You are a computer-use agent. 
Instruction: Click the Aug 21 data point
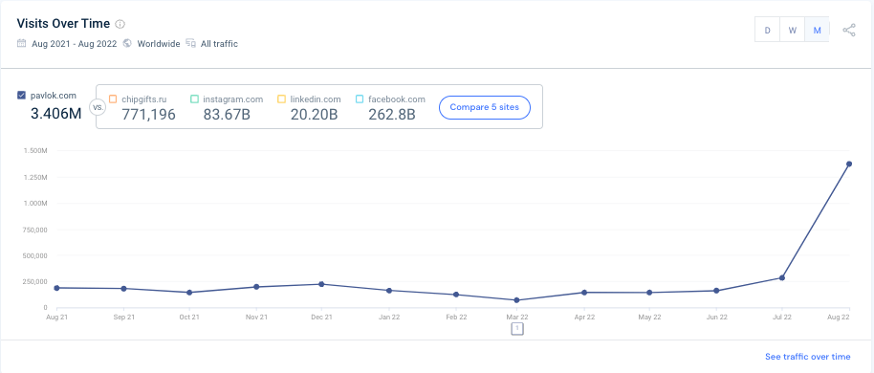56,288
